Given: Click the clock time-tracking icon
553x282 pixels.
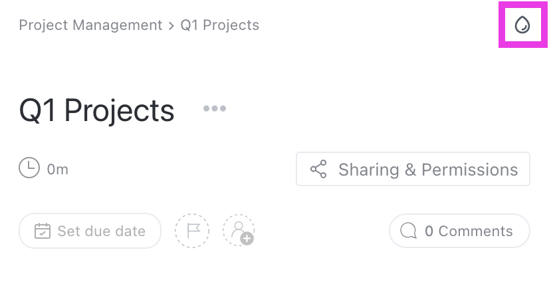Looking at the screenshot, I should (29, 168).
